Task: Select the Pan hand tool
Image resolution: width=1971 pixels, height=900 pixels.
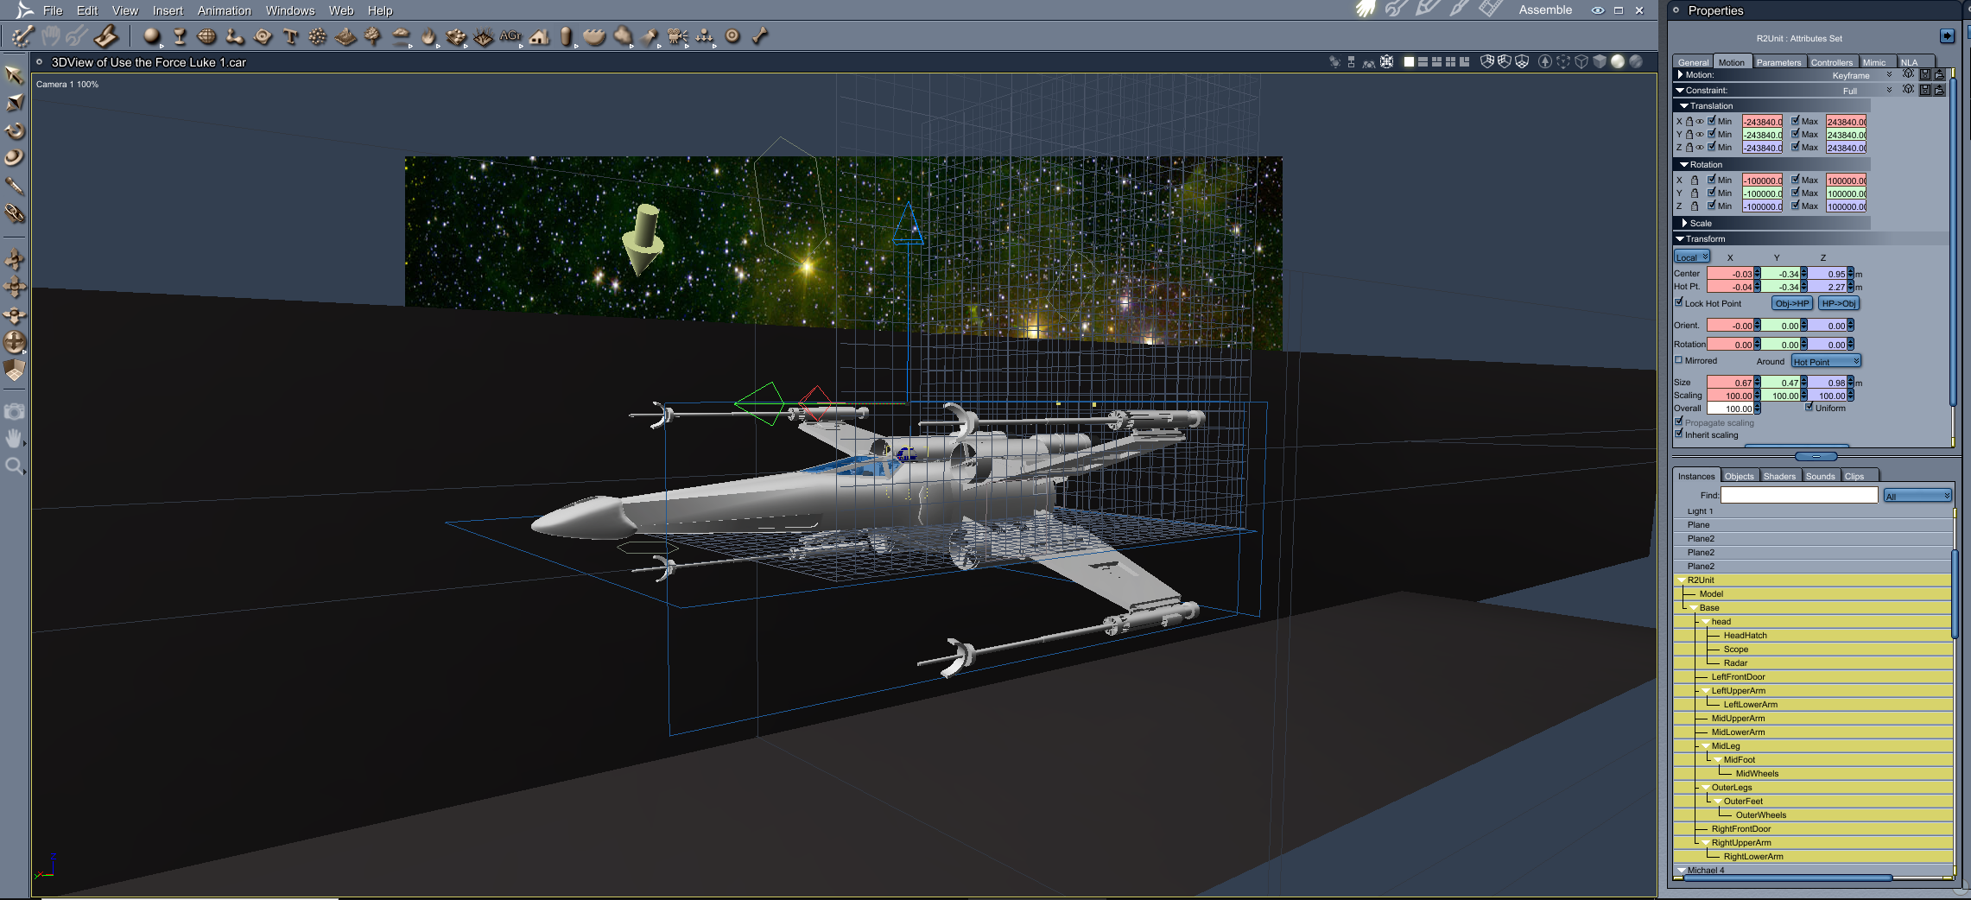Action: pos(14,439)
